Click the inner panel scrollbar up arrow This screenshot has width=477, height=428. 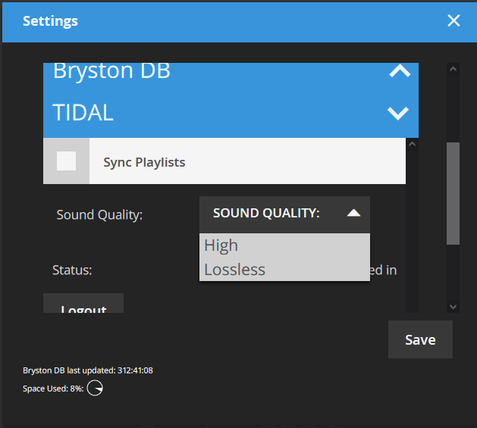[x=413, y=144]
